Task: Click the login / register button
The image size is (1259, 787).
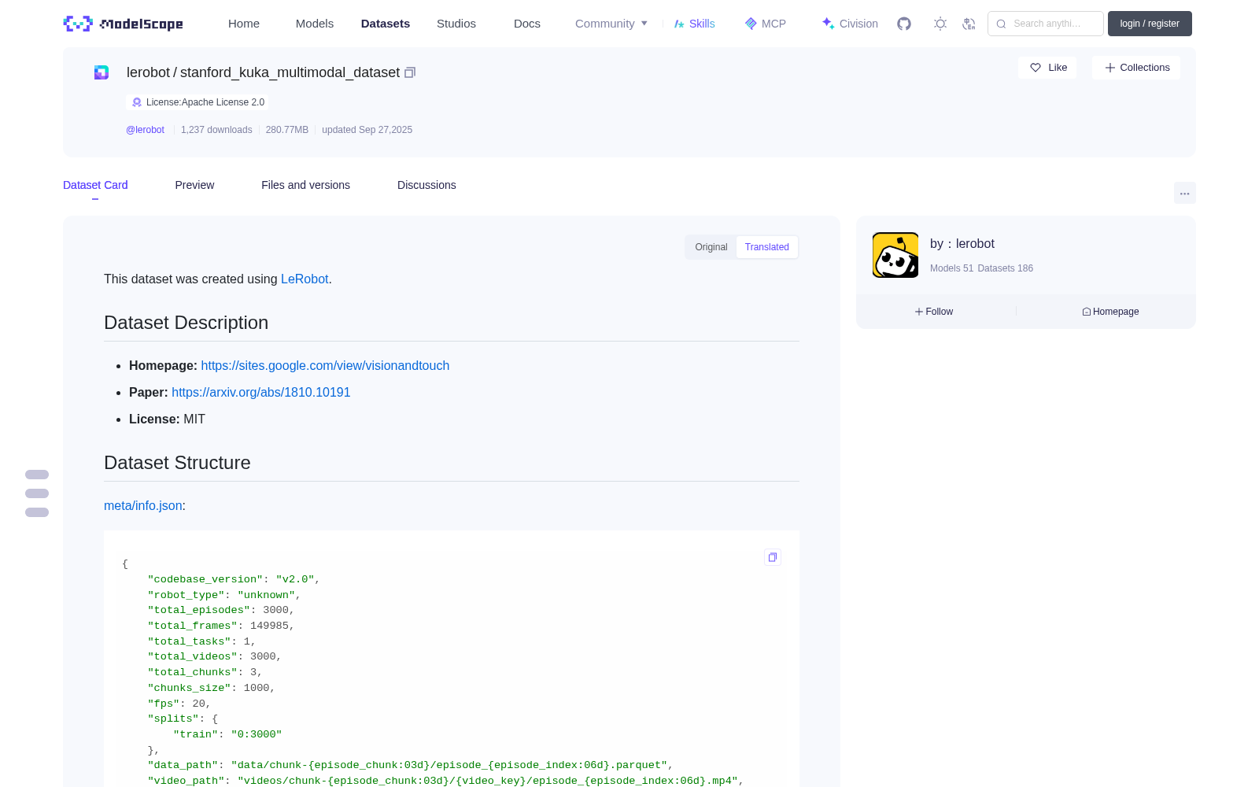Action: (1150, 24)
